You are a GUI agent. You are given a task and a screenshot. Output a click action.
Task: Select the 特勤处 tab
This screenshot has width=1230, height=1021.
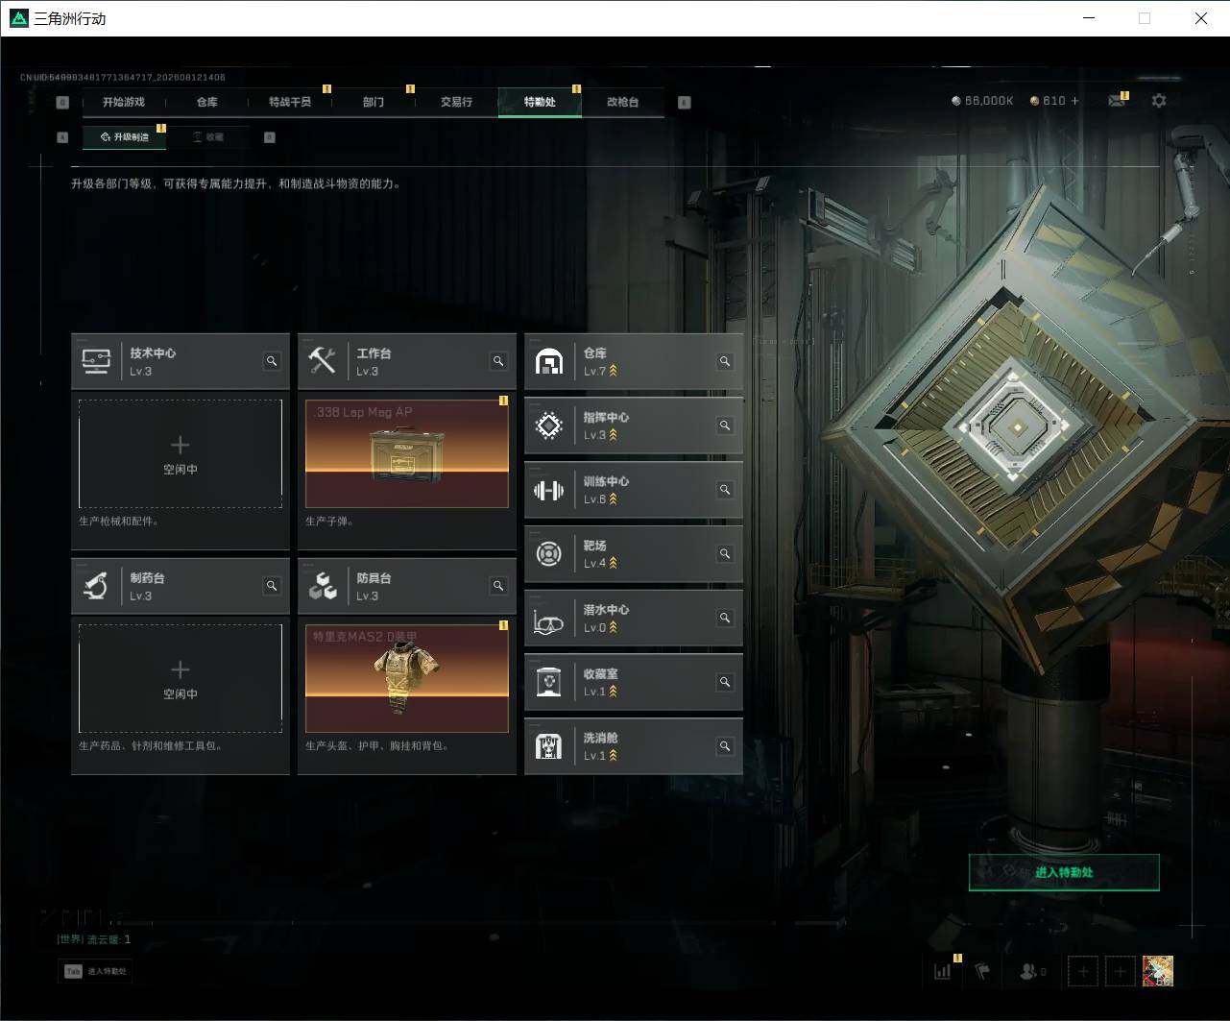(x=540, y=102)
